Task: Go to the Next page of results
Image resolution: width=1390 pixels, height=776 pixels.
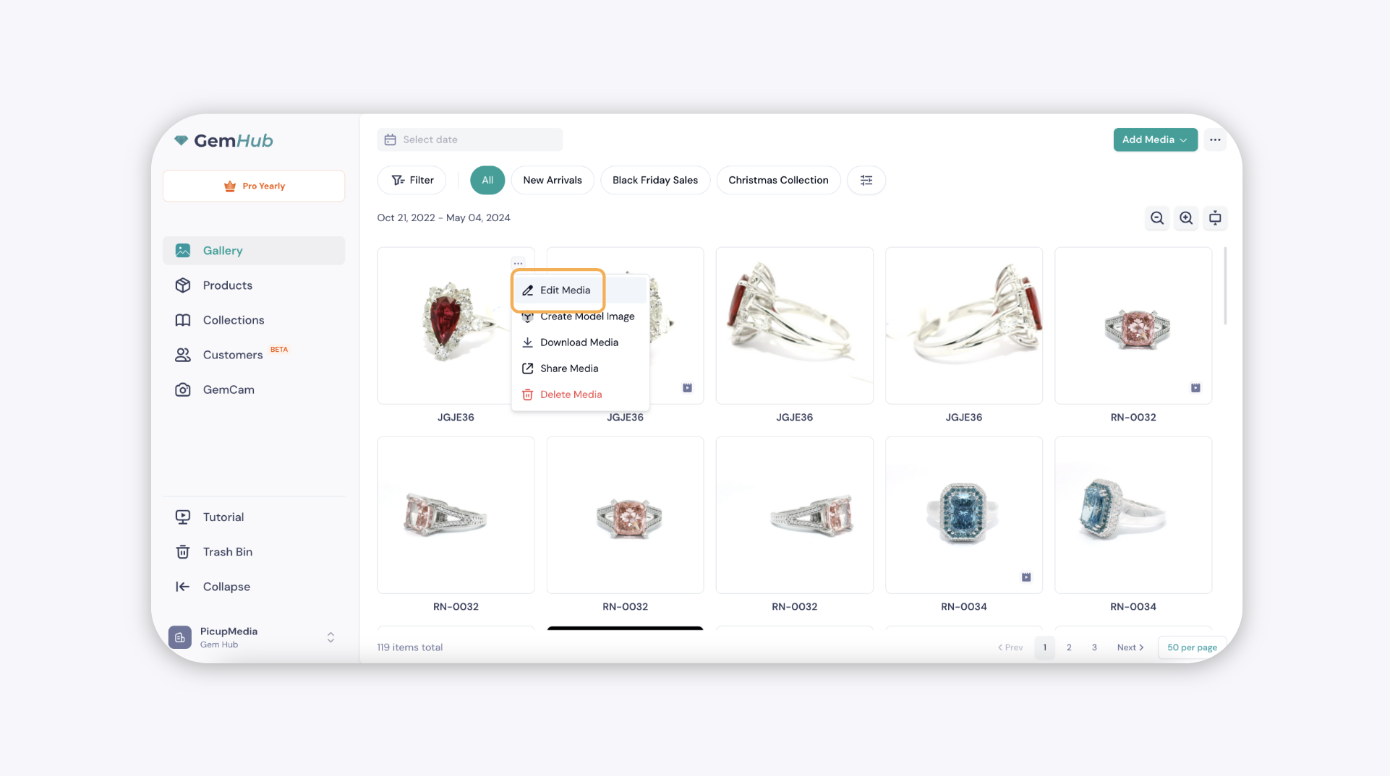Action: click(1130, 647)
